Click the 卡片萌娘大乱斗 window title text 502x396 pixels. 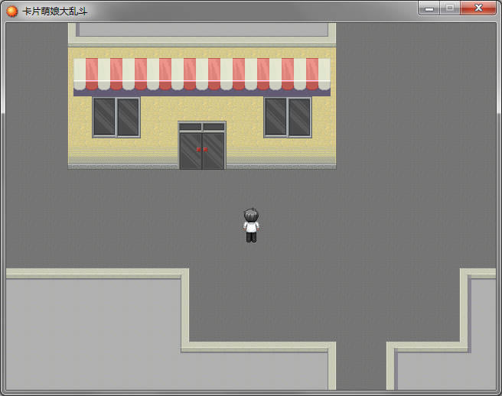pyautogui.click(x=55, y=11)
